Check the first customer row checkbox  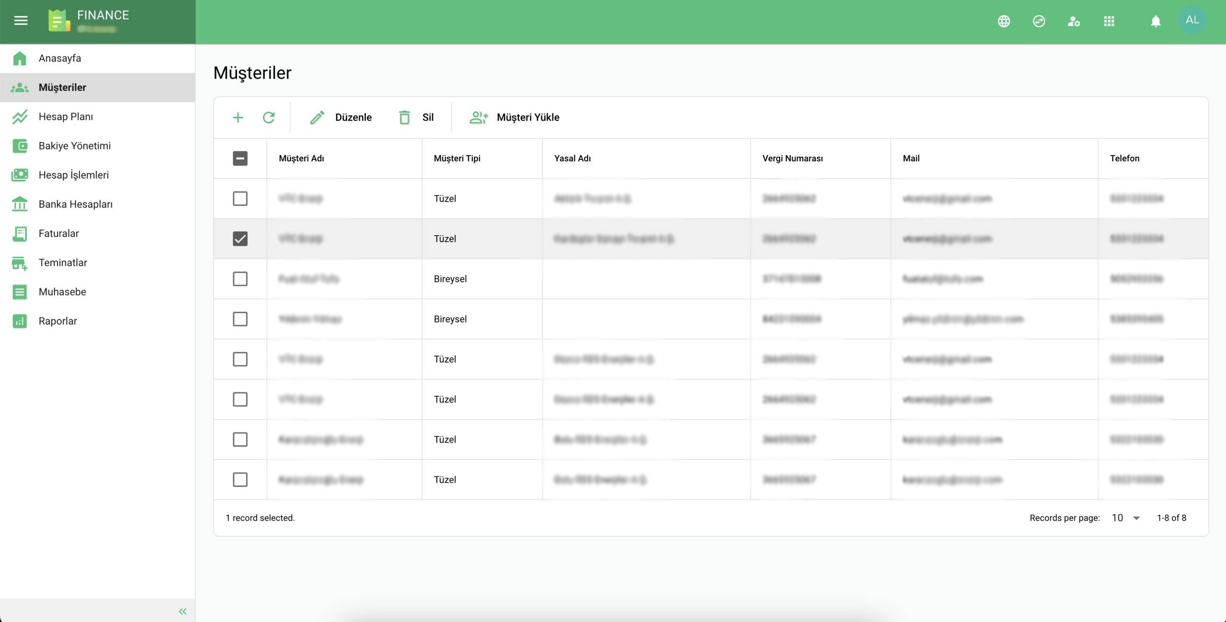(240, 198)
